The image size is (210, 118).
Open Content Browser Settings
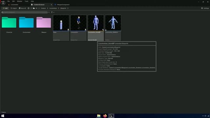coord(205,8)
